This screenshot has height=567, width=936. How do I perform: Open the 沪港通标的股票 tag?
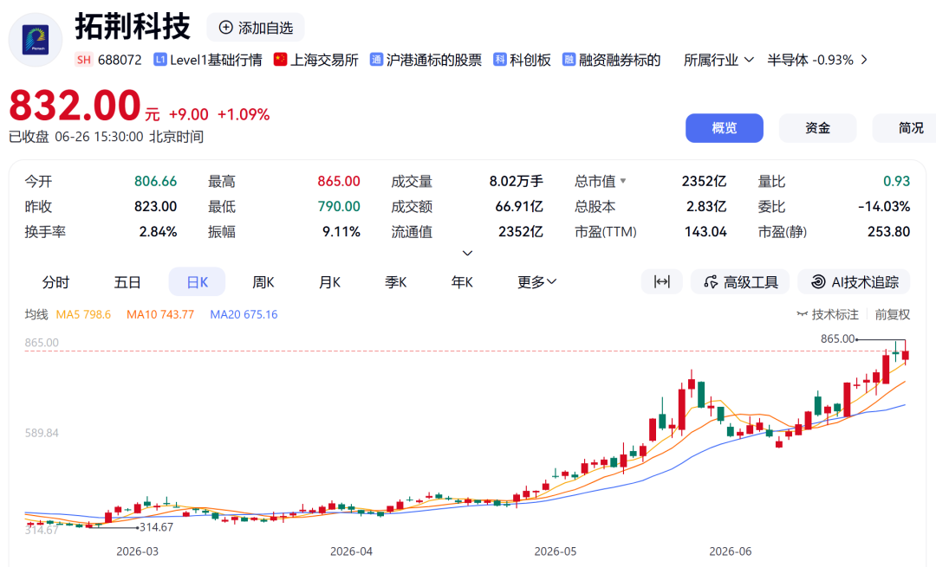426,60
